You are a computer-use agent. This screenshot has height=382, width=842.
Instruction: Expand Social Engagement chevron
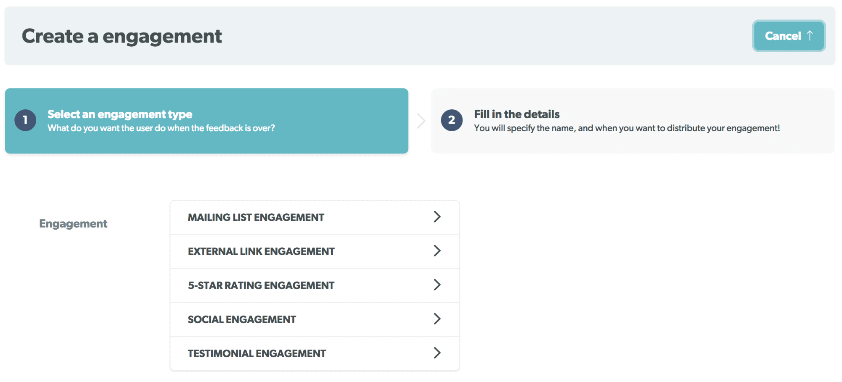pyautogui.click(x=437, y=319)
